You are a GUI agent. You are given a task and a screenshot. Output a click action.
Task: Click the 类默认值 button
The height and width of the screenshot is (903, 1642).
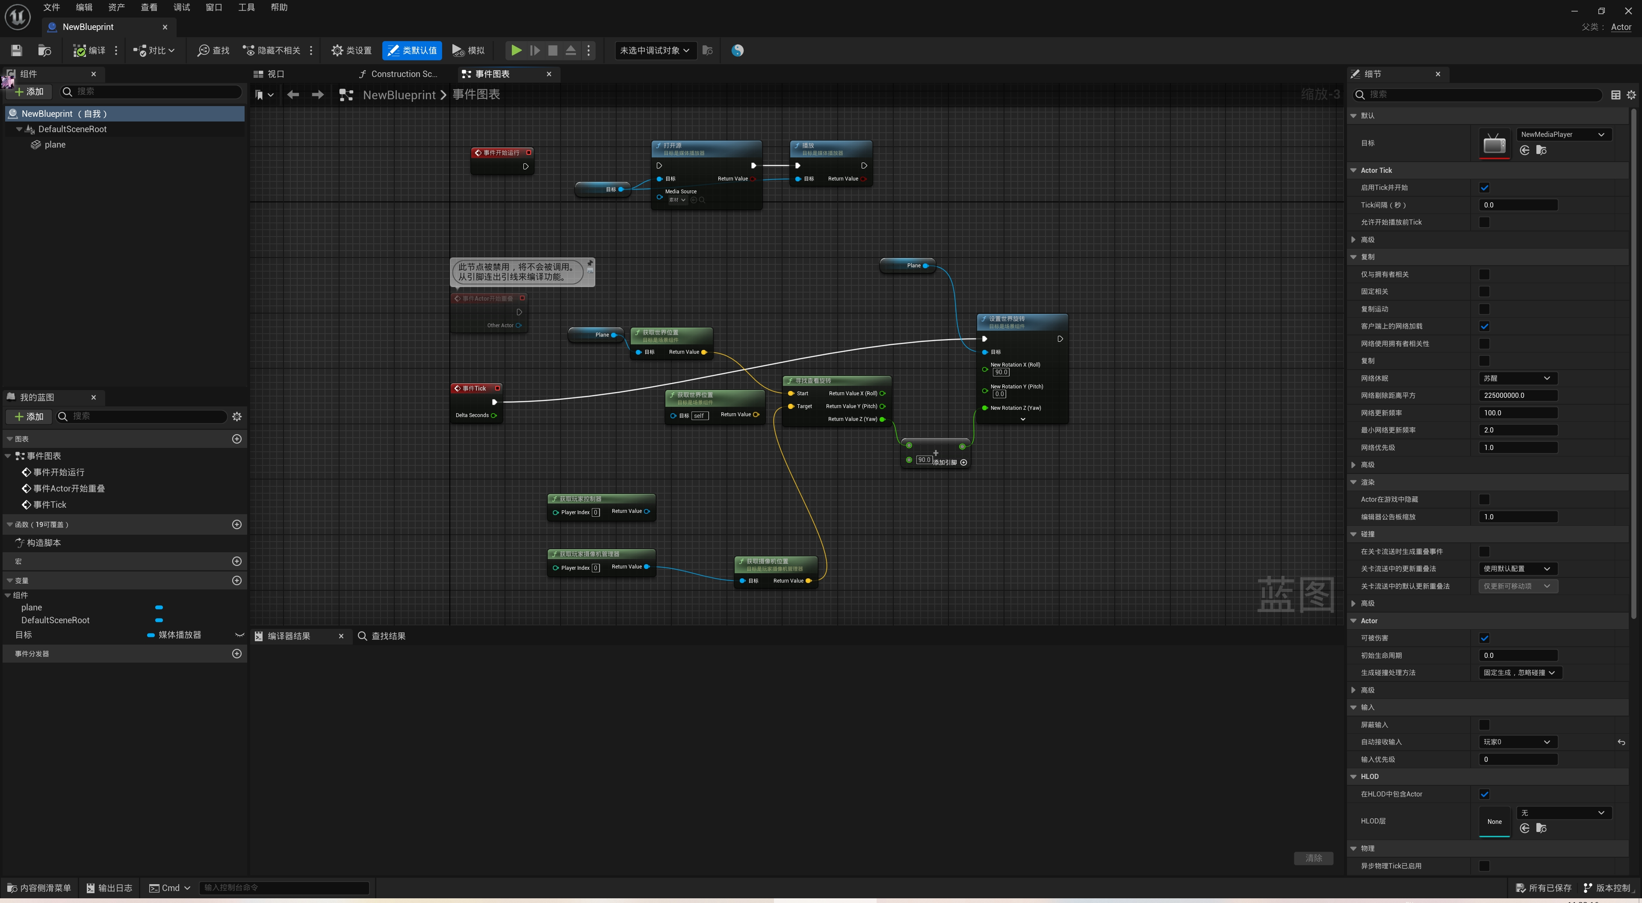(412, 50)
